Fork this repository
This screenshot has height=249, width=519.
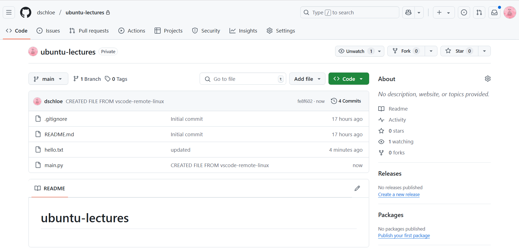[406, 51]
